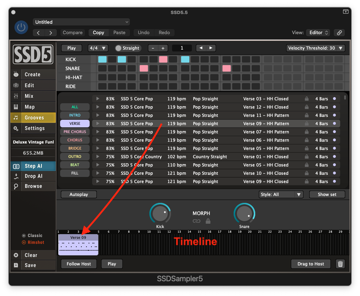
Task: Open the Untitled preset dropdown
Action: coord(81,22)
